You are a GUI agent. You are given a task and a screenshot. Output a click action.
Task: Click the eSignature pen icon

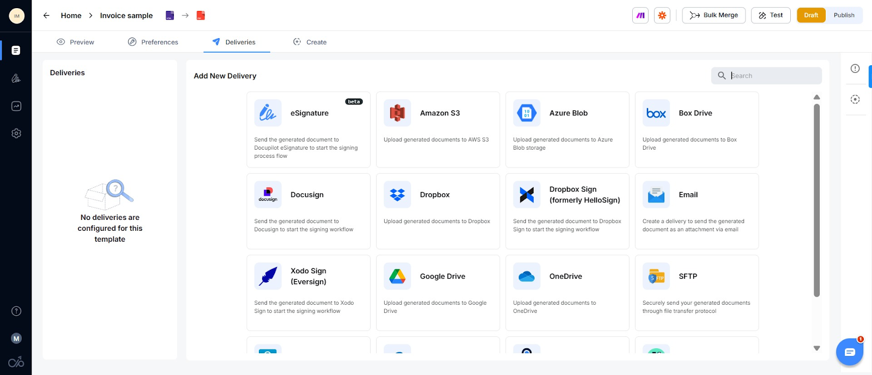click(x=268, y=113)
